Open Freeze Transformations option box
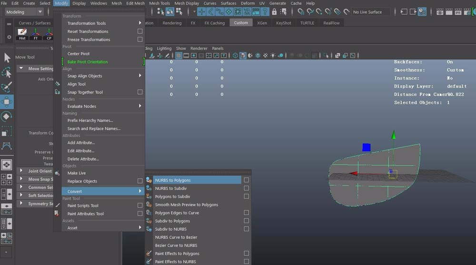This screenshot has width=476, height=265. tap(140, 40)
